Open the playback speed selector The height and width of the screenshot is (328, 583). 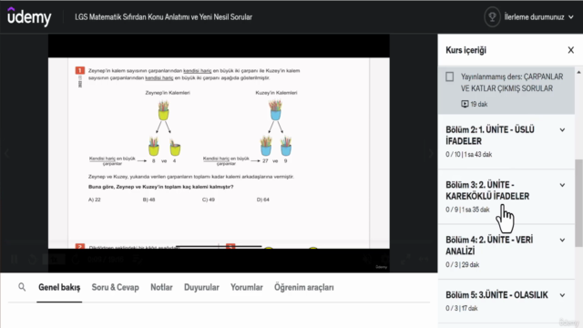[x=54, y=259]
